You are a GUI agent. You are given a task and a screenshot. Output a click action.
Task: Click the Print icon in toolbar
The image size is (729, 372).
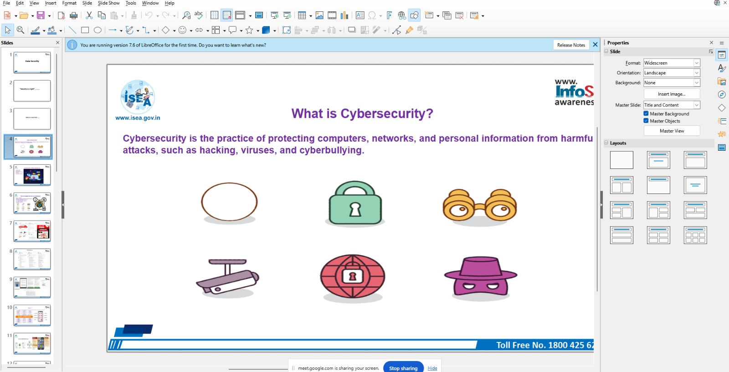(x=73, y=15)
